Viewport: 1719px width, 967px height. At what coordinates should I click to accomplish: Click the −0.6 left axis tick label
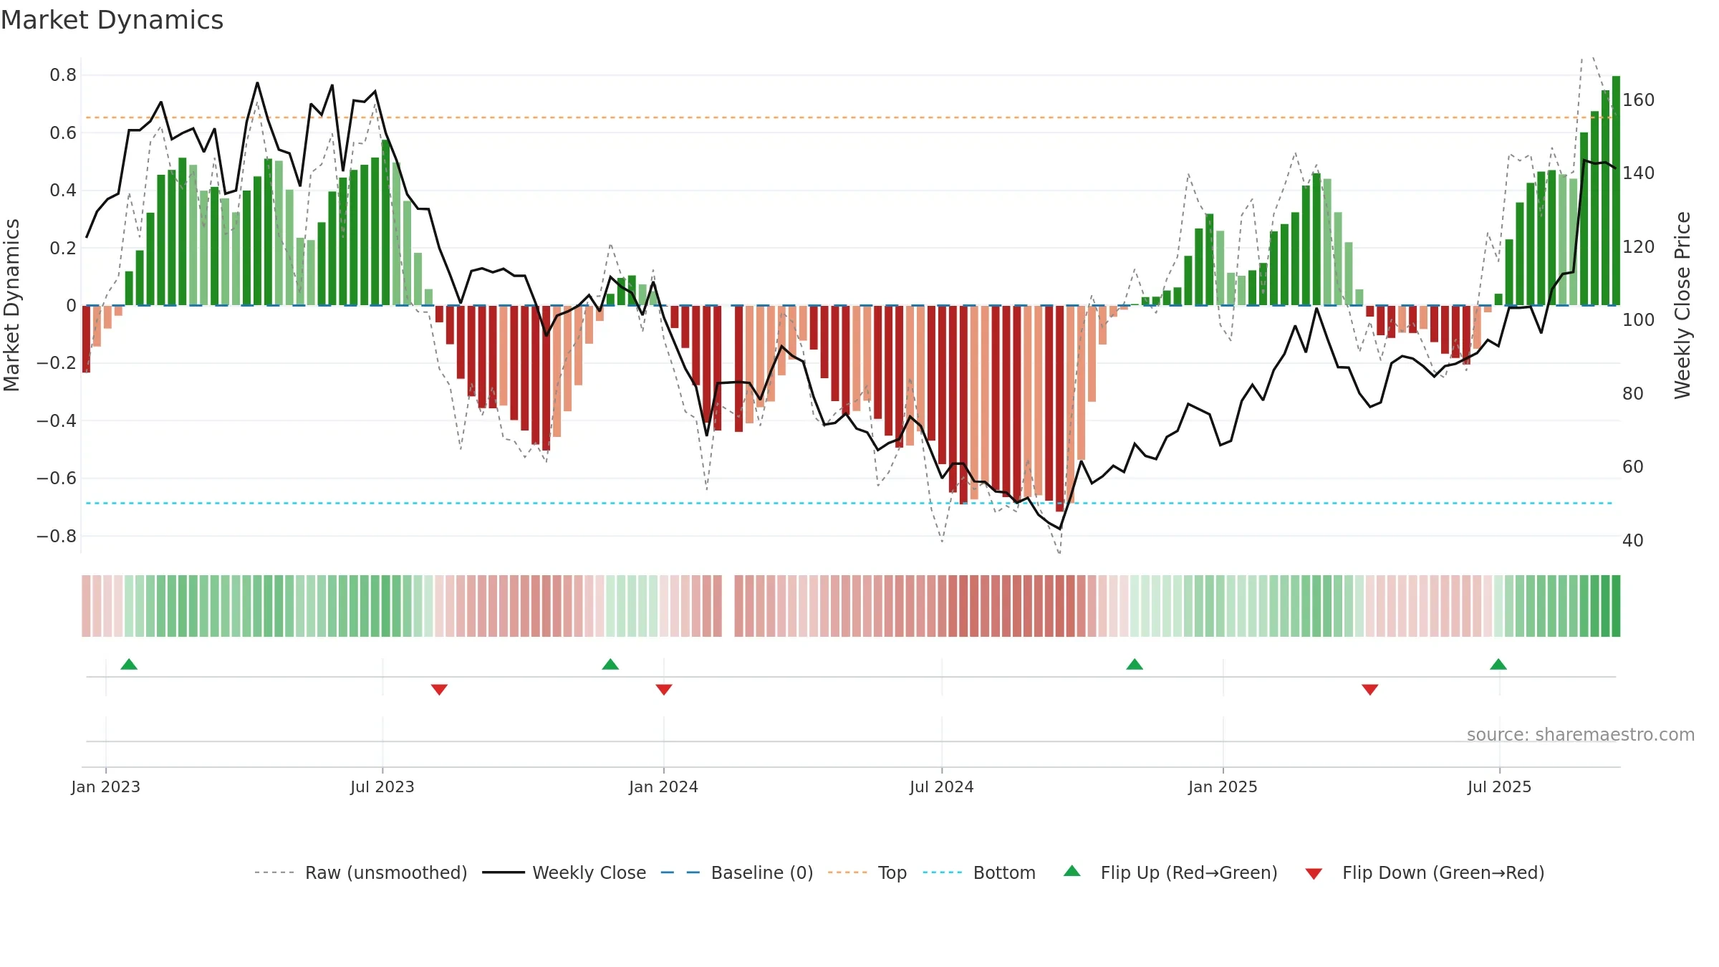click(x=57, y=478)
